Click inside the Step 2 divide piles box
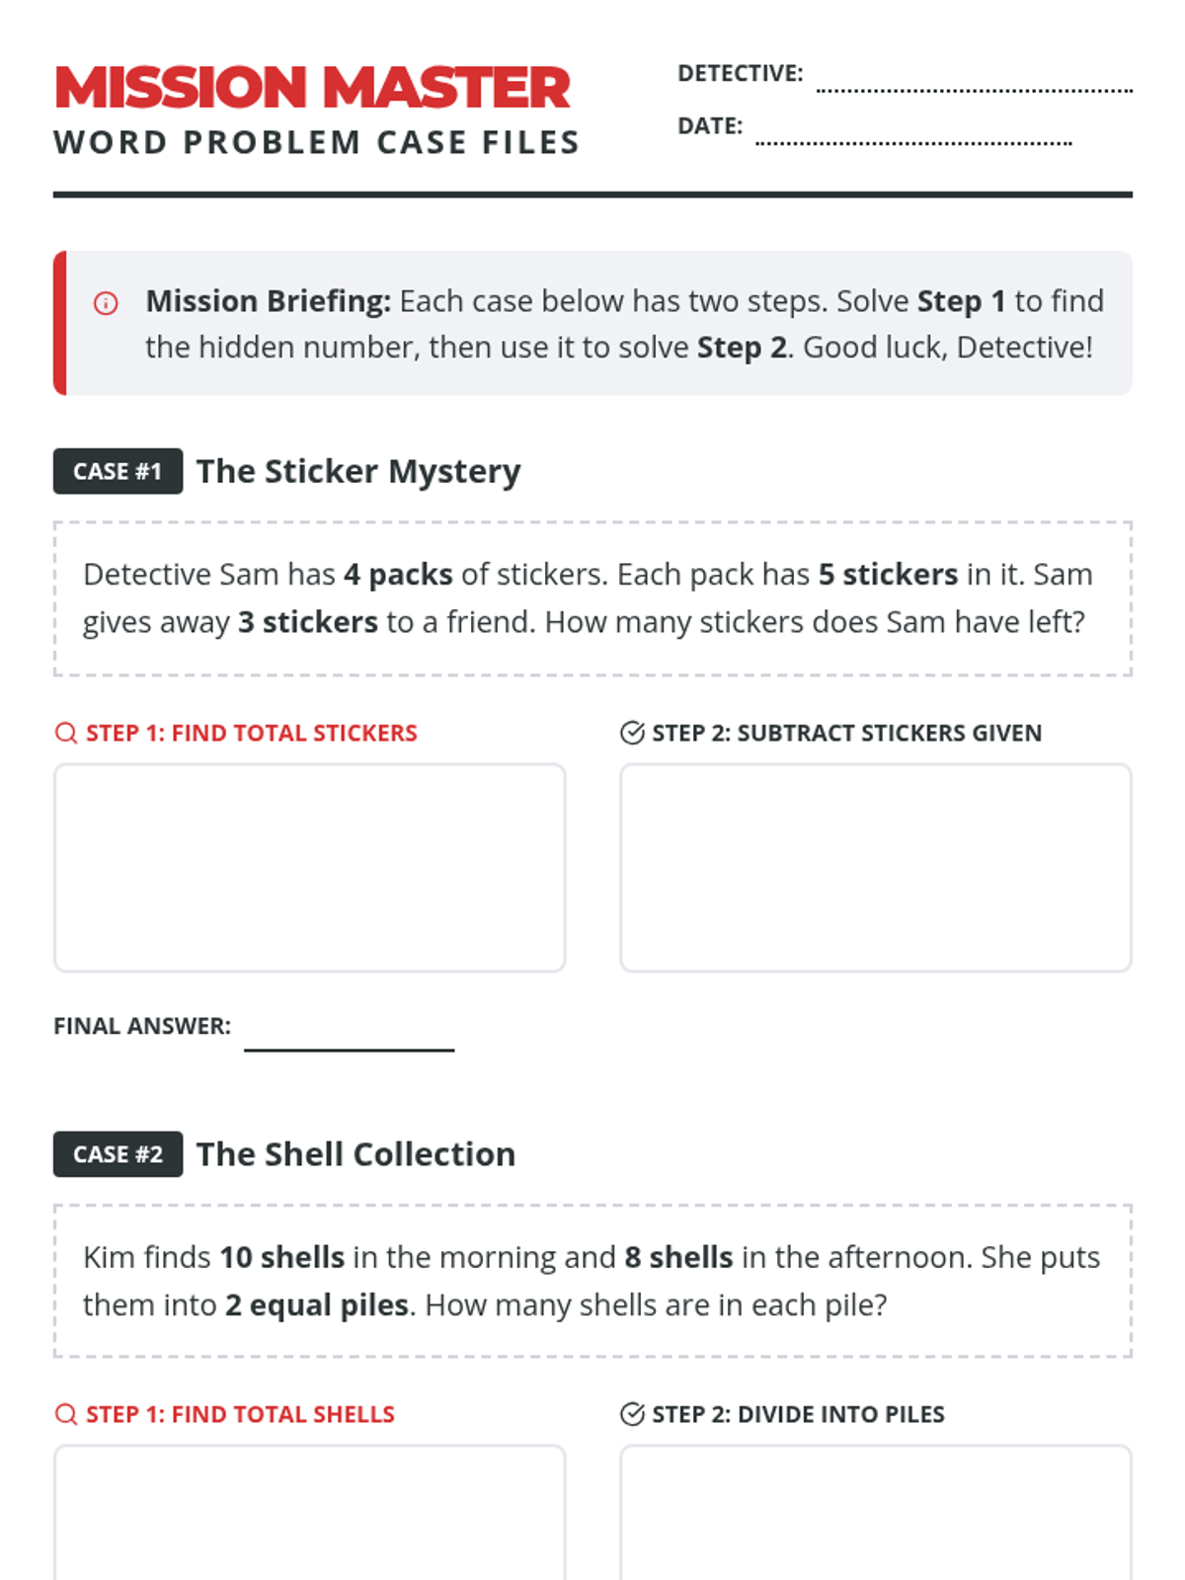 pyautogui.click(x=875, y=1513)
